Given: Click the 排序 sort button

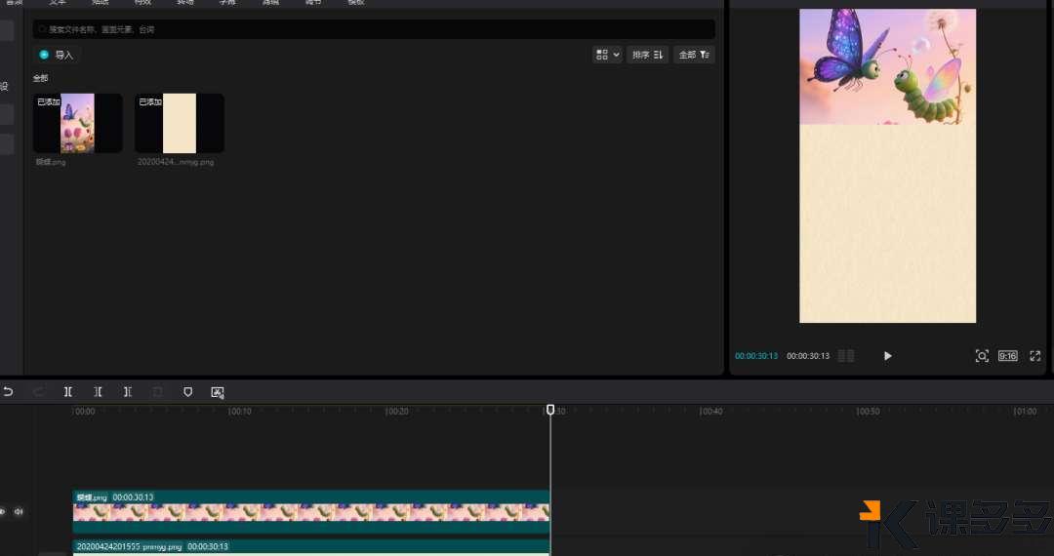Looking at the screenshot, I should (x=647, y=55).
